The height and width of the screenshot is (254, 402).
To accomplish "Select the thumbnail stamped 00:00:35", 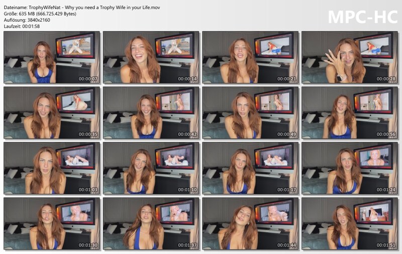I will point(52,113).
